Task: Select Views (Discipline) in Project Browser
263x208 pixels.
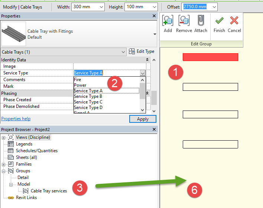Action: pyautogui.click(x=33, y=137)
